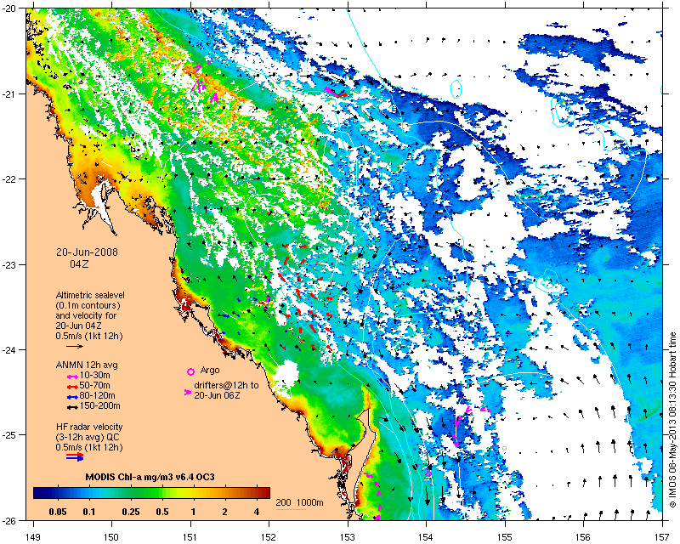Click the small cyan circle near 155°E, 25°S

(504, 448)
